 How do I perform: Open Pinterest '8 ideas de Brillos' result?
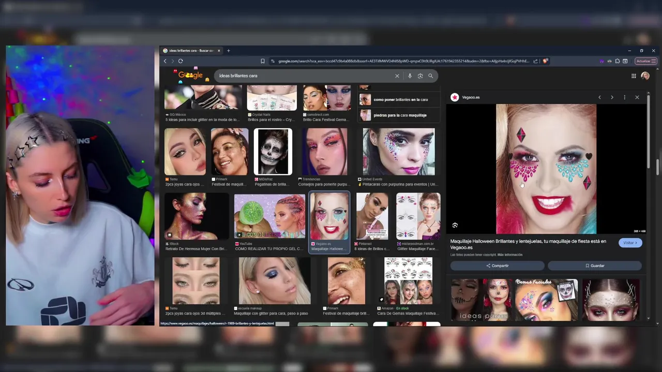372,216
